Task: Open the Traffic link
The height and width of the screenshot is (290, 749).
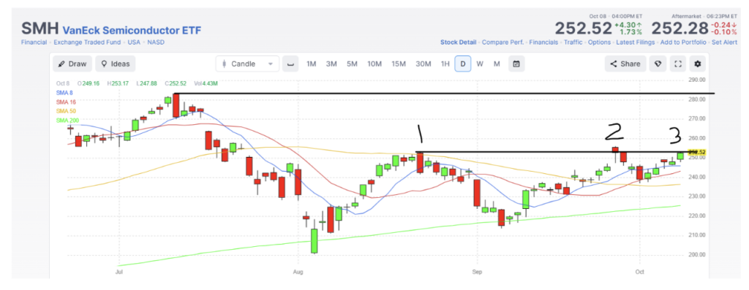Action: tap(573, 42)
